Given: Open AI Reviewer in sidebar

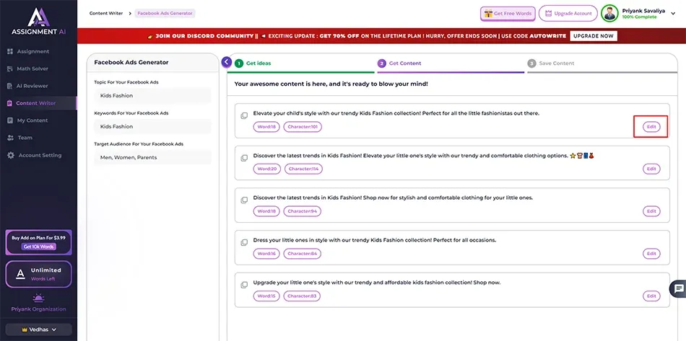Looking at the screenshot, I should [x=32, y=86].
